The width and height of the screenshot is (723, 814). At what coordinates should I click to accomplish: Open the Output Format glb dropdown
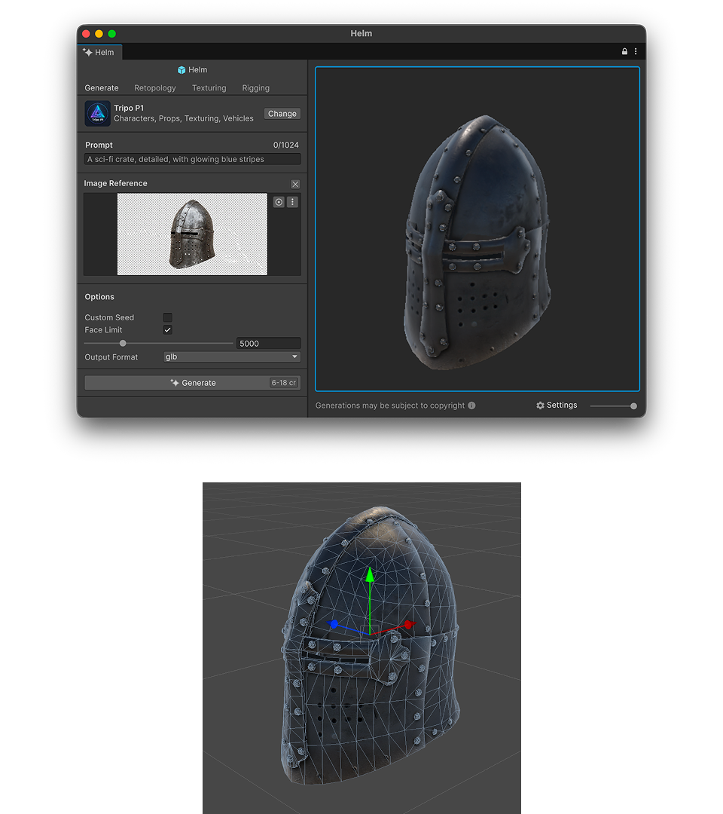(x=232, y=357)
